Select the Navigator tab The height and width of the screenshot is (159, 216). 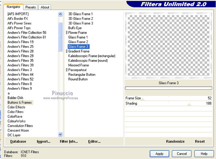tap(13, 7)
